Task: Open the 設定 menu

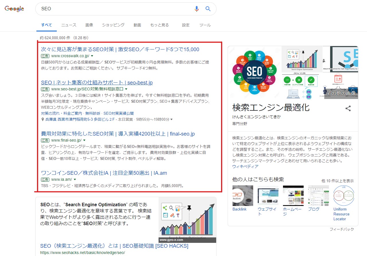Action: (186, 25)
